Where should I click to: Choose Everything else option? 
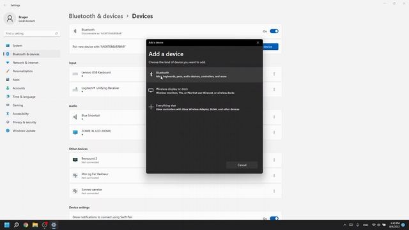204,107
